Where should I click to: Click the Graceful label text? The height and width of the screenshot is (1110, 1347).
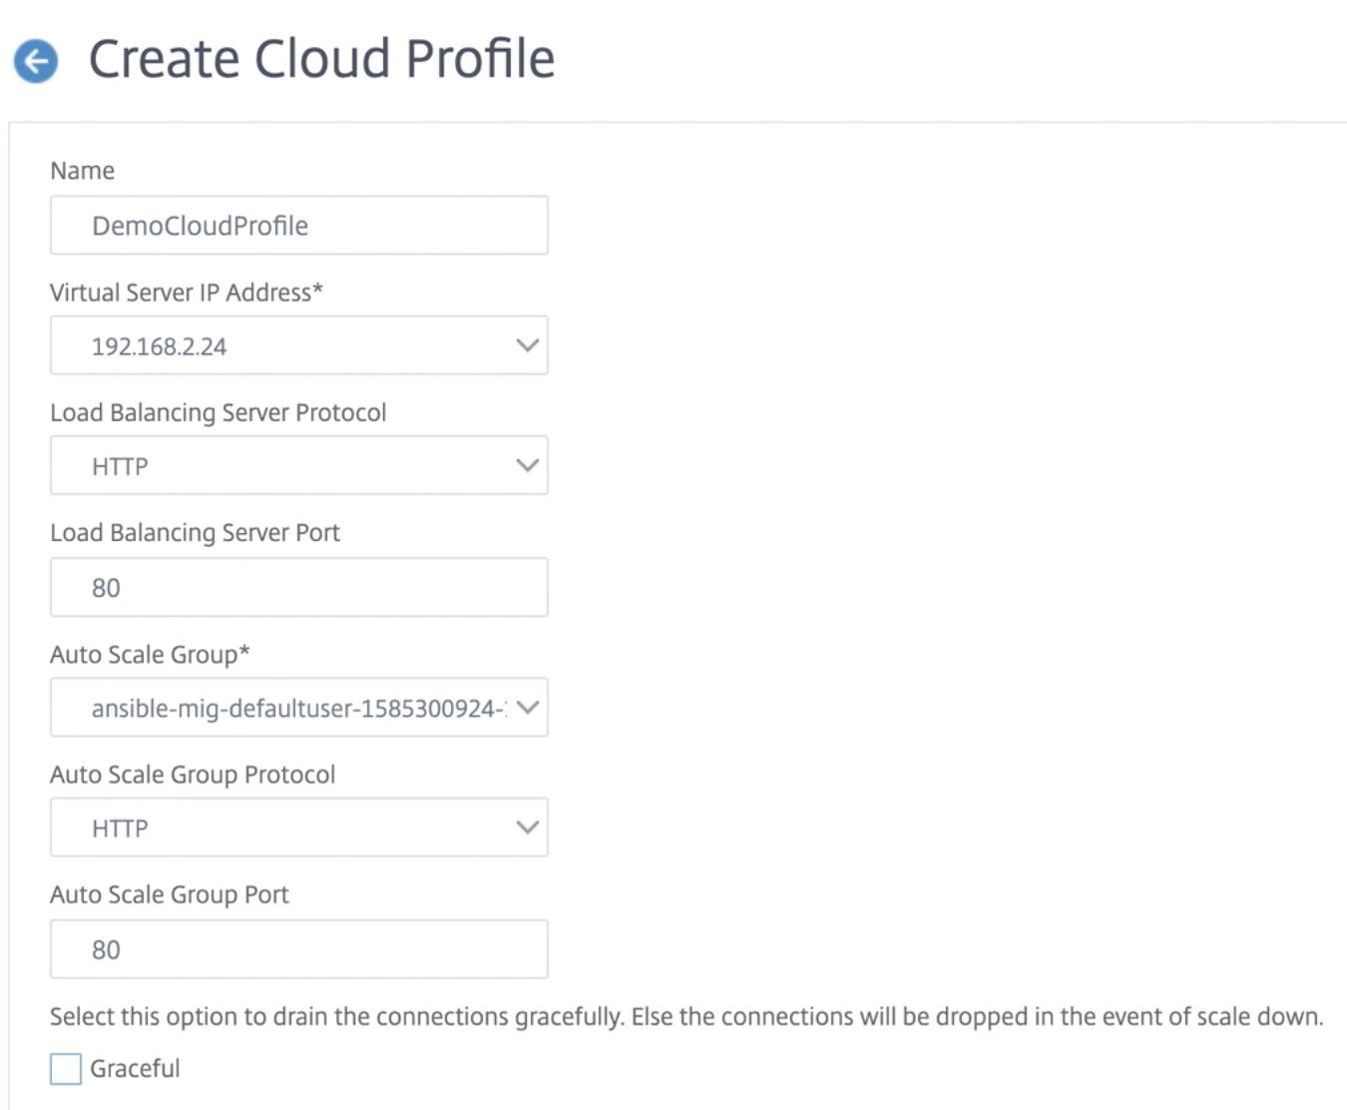tap(135, 1069)
